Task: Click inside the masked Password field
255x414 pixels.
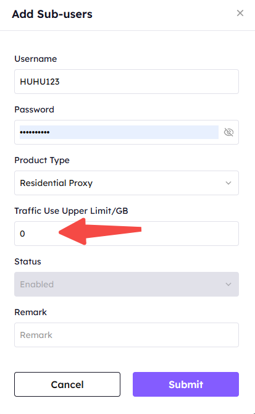Action: (119, 132)
